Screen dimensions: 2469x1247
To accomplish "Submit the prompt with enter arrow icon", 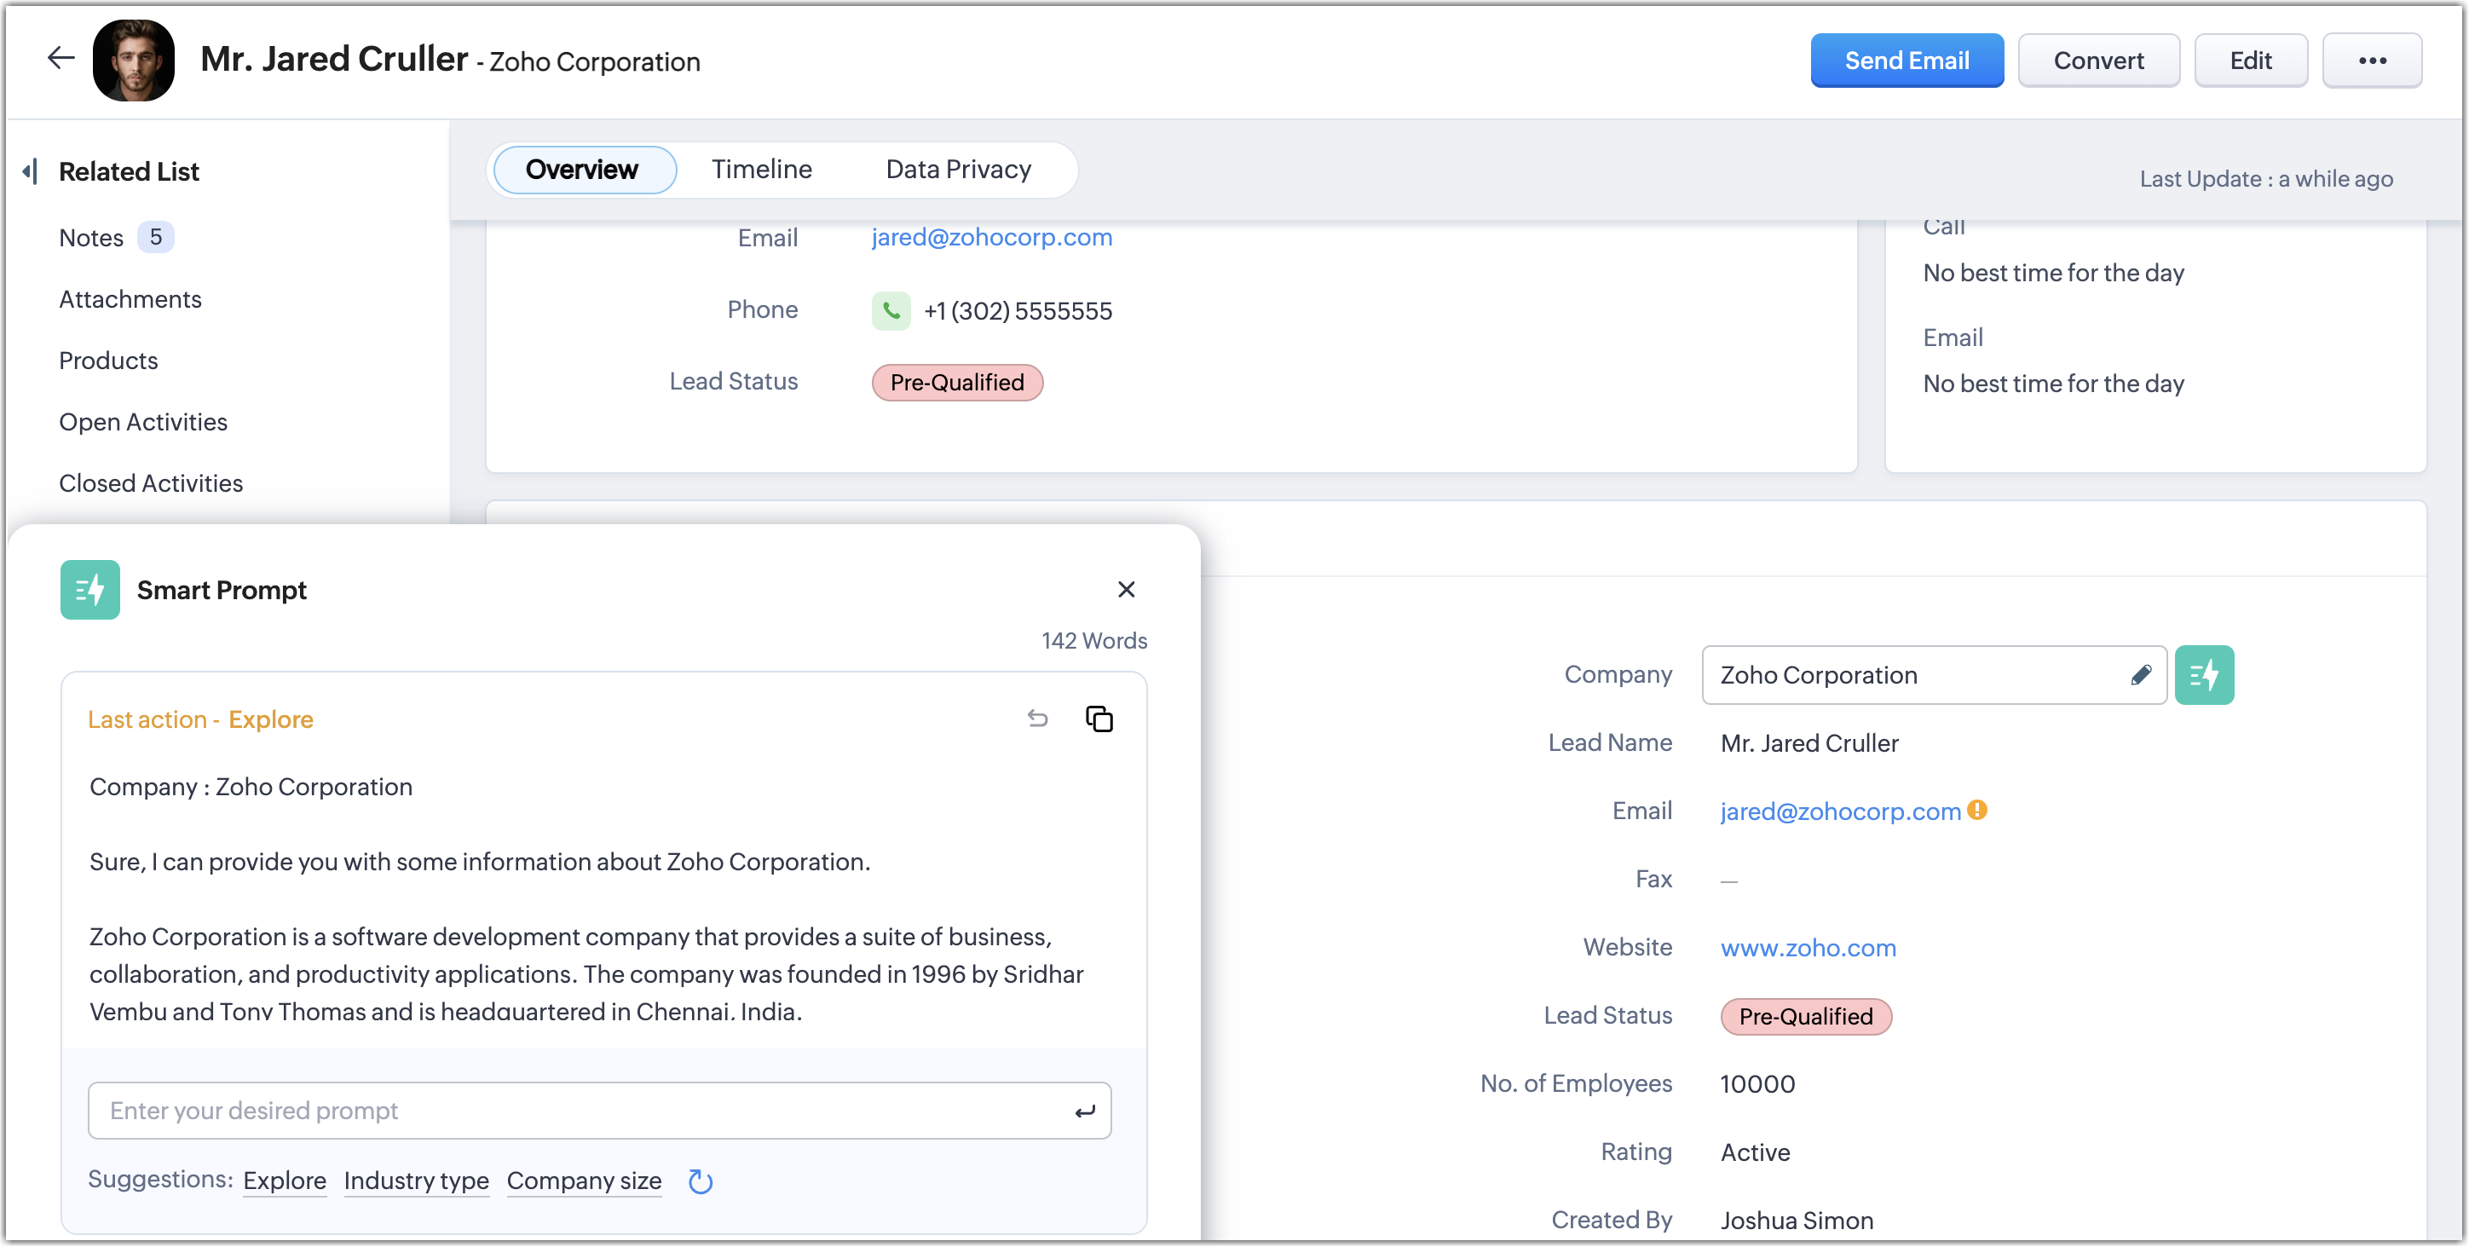I will 1084,1111.
